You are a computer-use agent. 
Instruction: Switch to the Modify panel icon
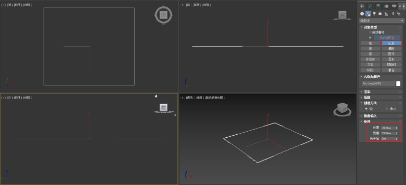pos(370,6)
